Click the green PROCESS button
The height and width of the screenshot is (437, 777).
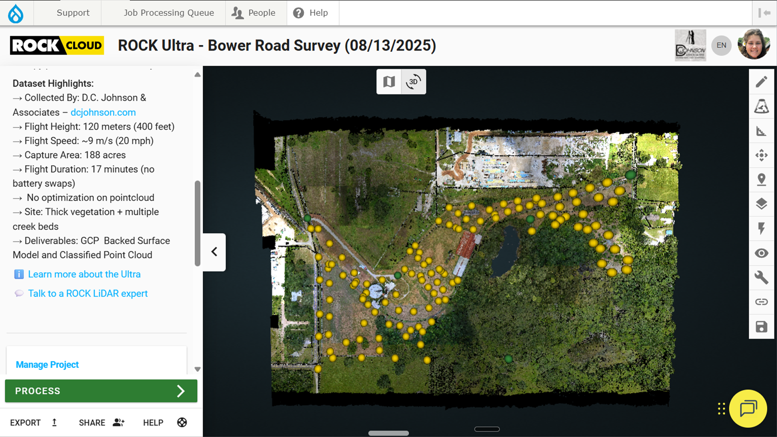coord(101,391)
